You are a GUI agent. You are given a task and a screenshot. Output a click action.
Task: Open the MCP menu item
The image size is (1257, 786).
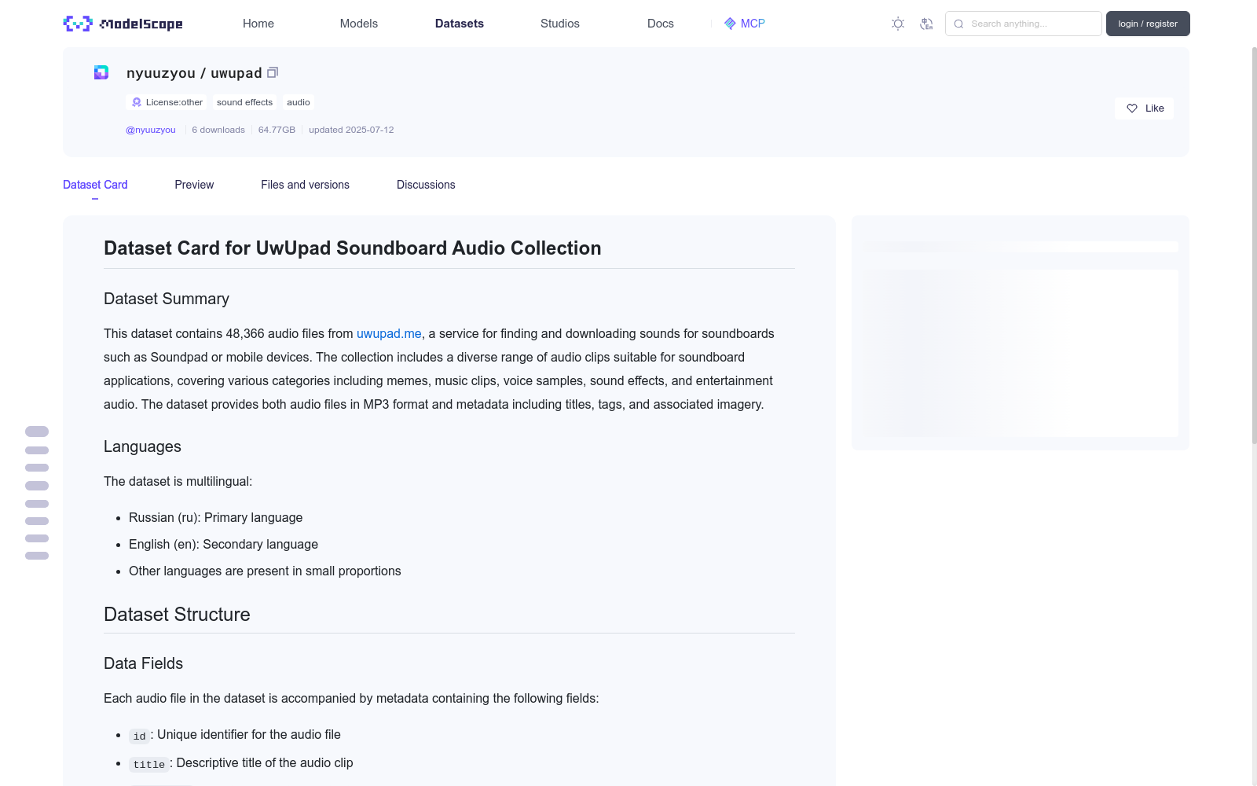tap(745, 24)
